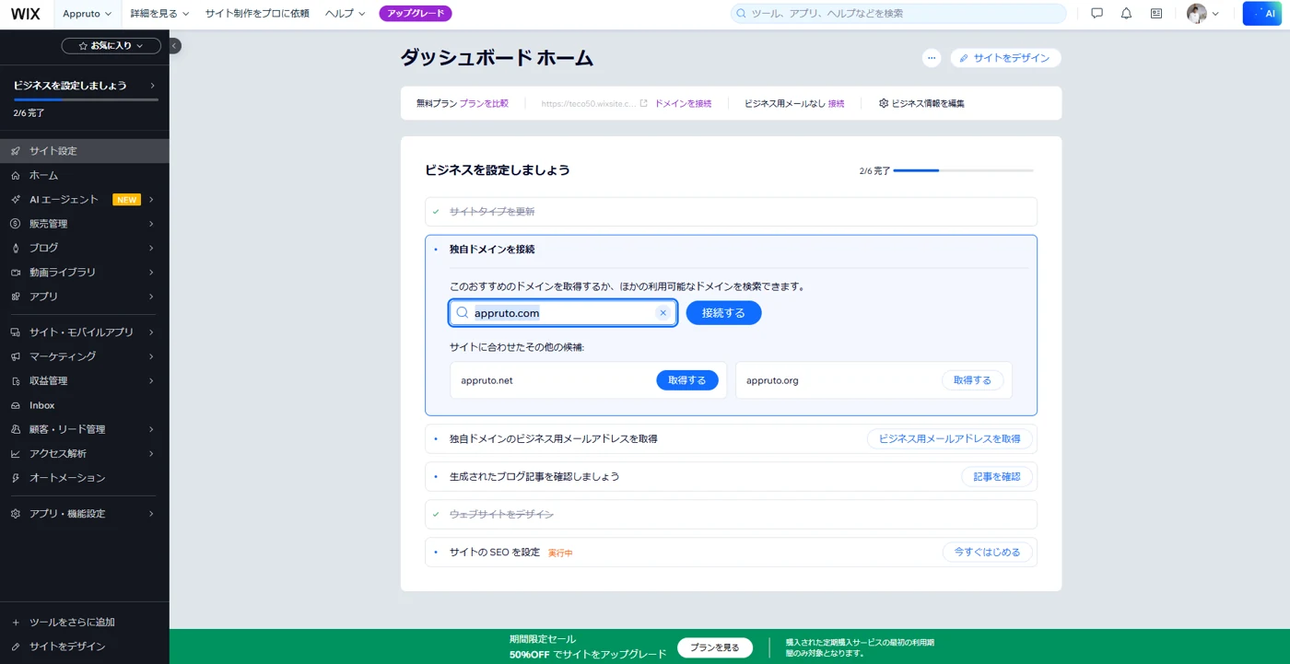
Task: Click ツールをさらに追加 plus item
Action: [x=85, y=623]
